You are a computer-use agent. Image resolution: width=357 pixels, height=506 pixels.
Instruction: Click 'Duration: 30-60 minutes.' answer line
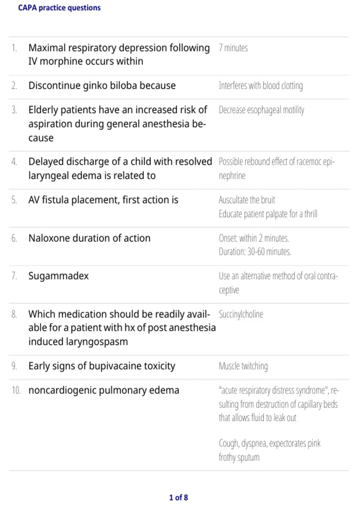coord(255,252)
